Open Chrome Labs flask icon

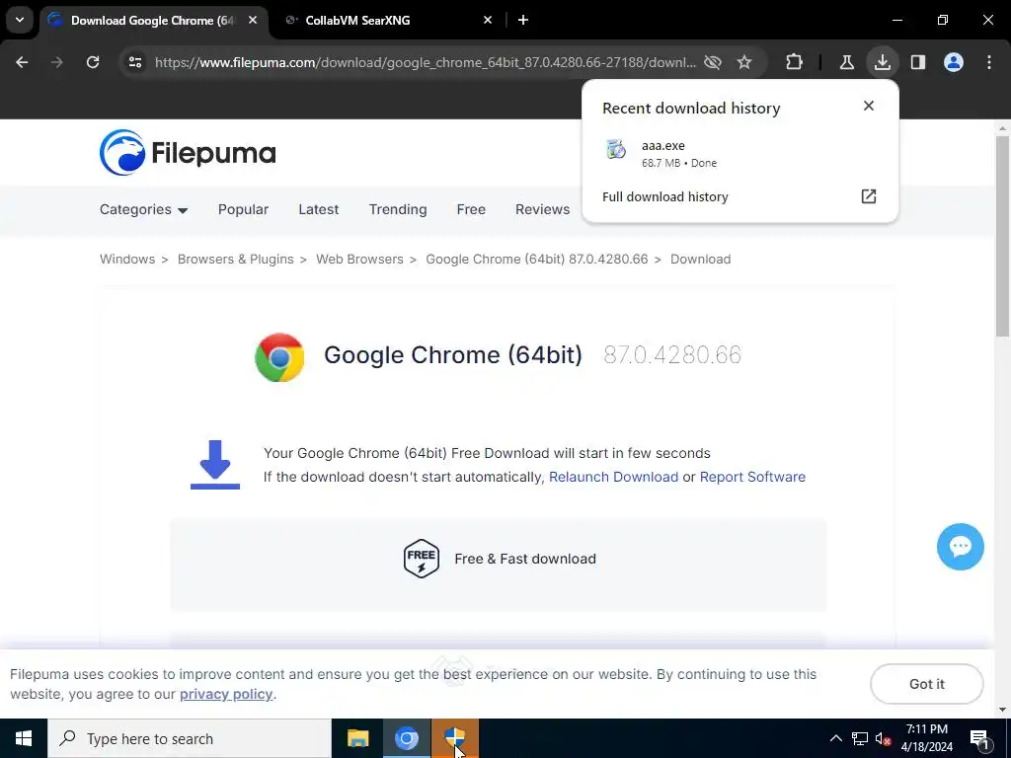tap(846, 62)
